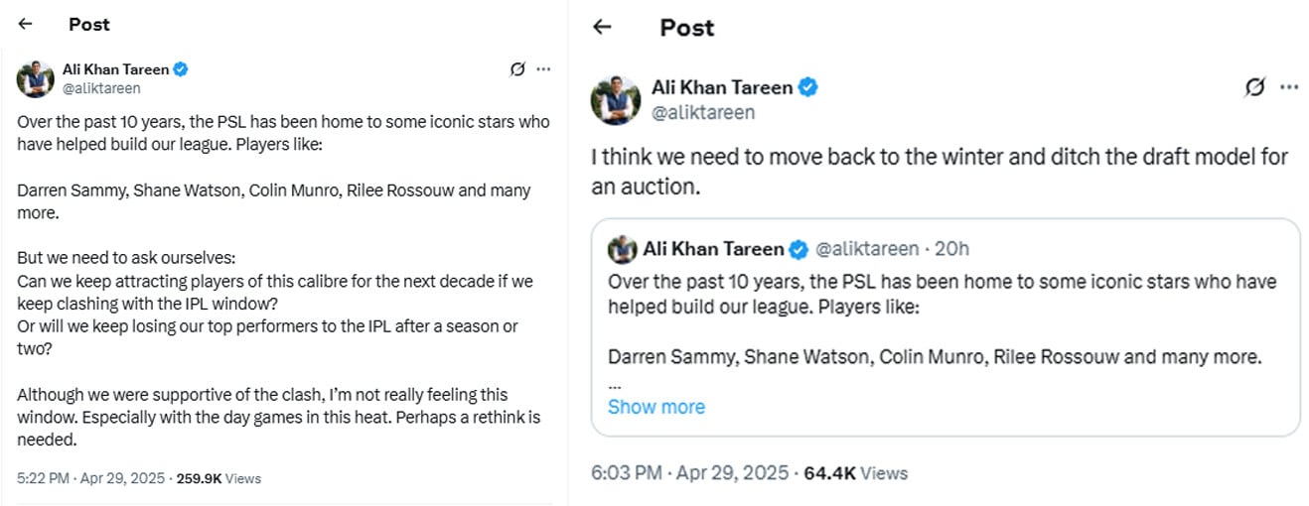Viewport: 1309px width, 506px height.
Task: Click small avatar in quoted post
Action: point(622,248)
